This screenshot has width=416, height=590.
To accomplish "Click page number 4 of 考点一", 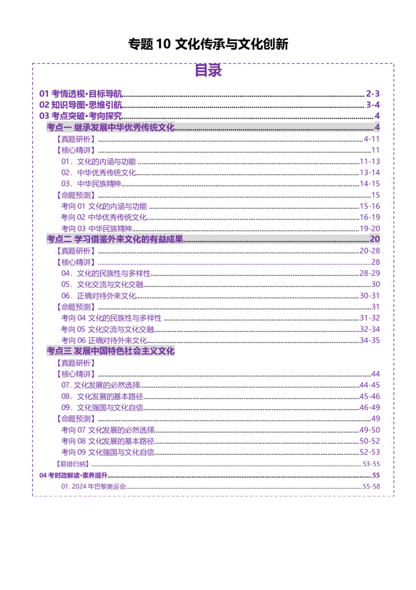I will [x=377, y=127].
